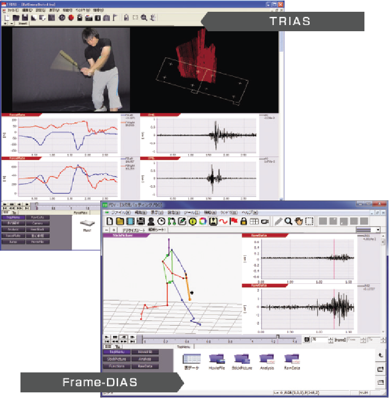The image size is (389, 398).
Task: Select the dashed rectangle selection tool in Frame-DIAS
Action: click(310, 222)
